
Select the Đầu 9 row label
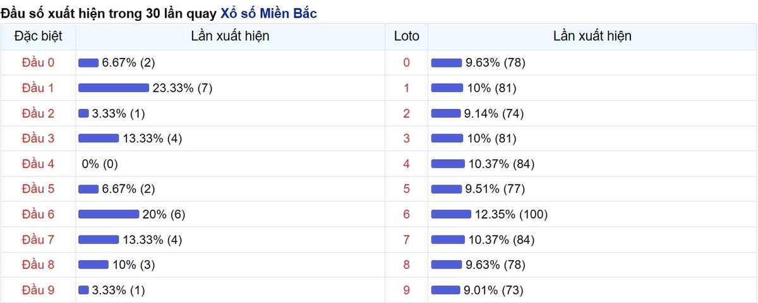pos(38,290)
